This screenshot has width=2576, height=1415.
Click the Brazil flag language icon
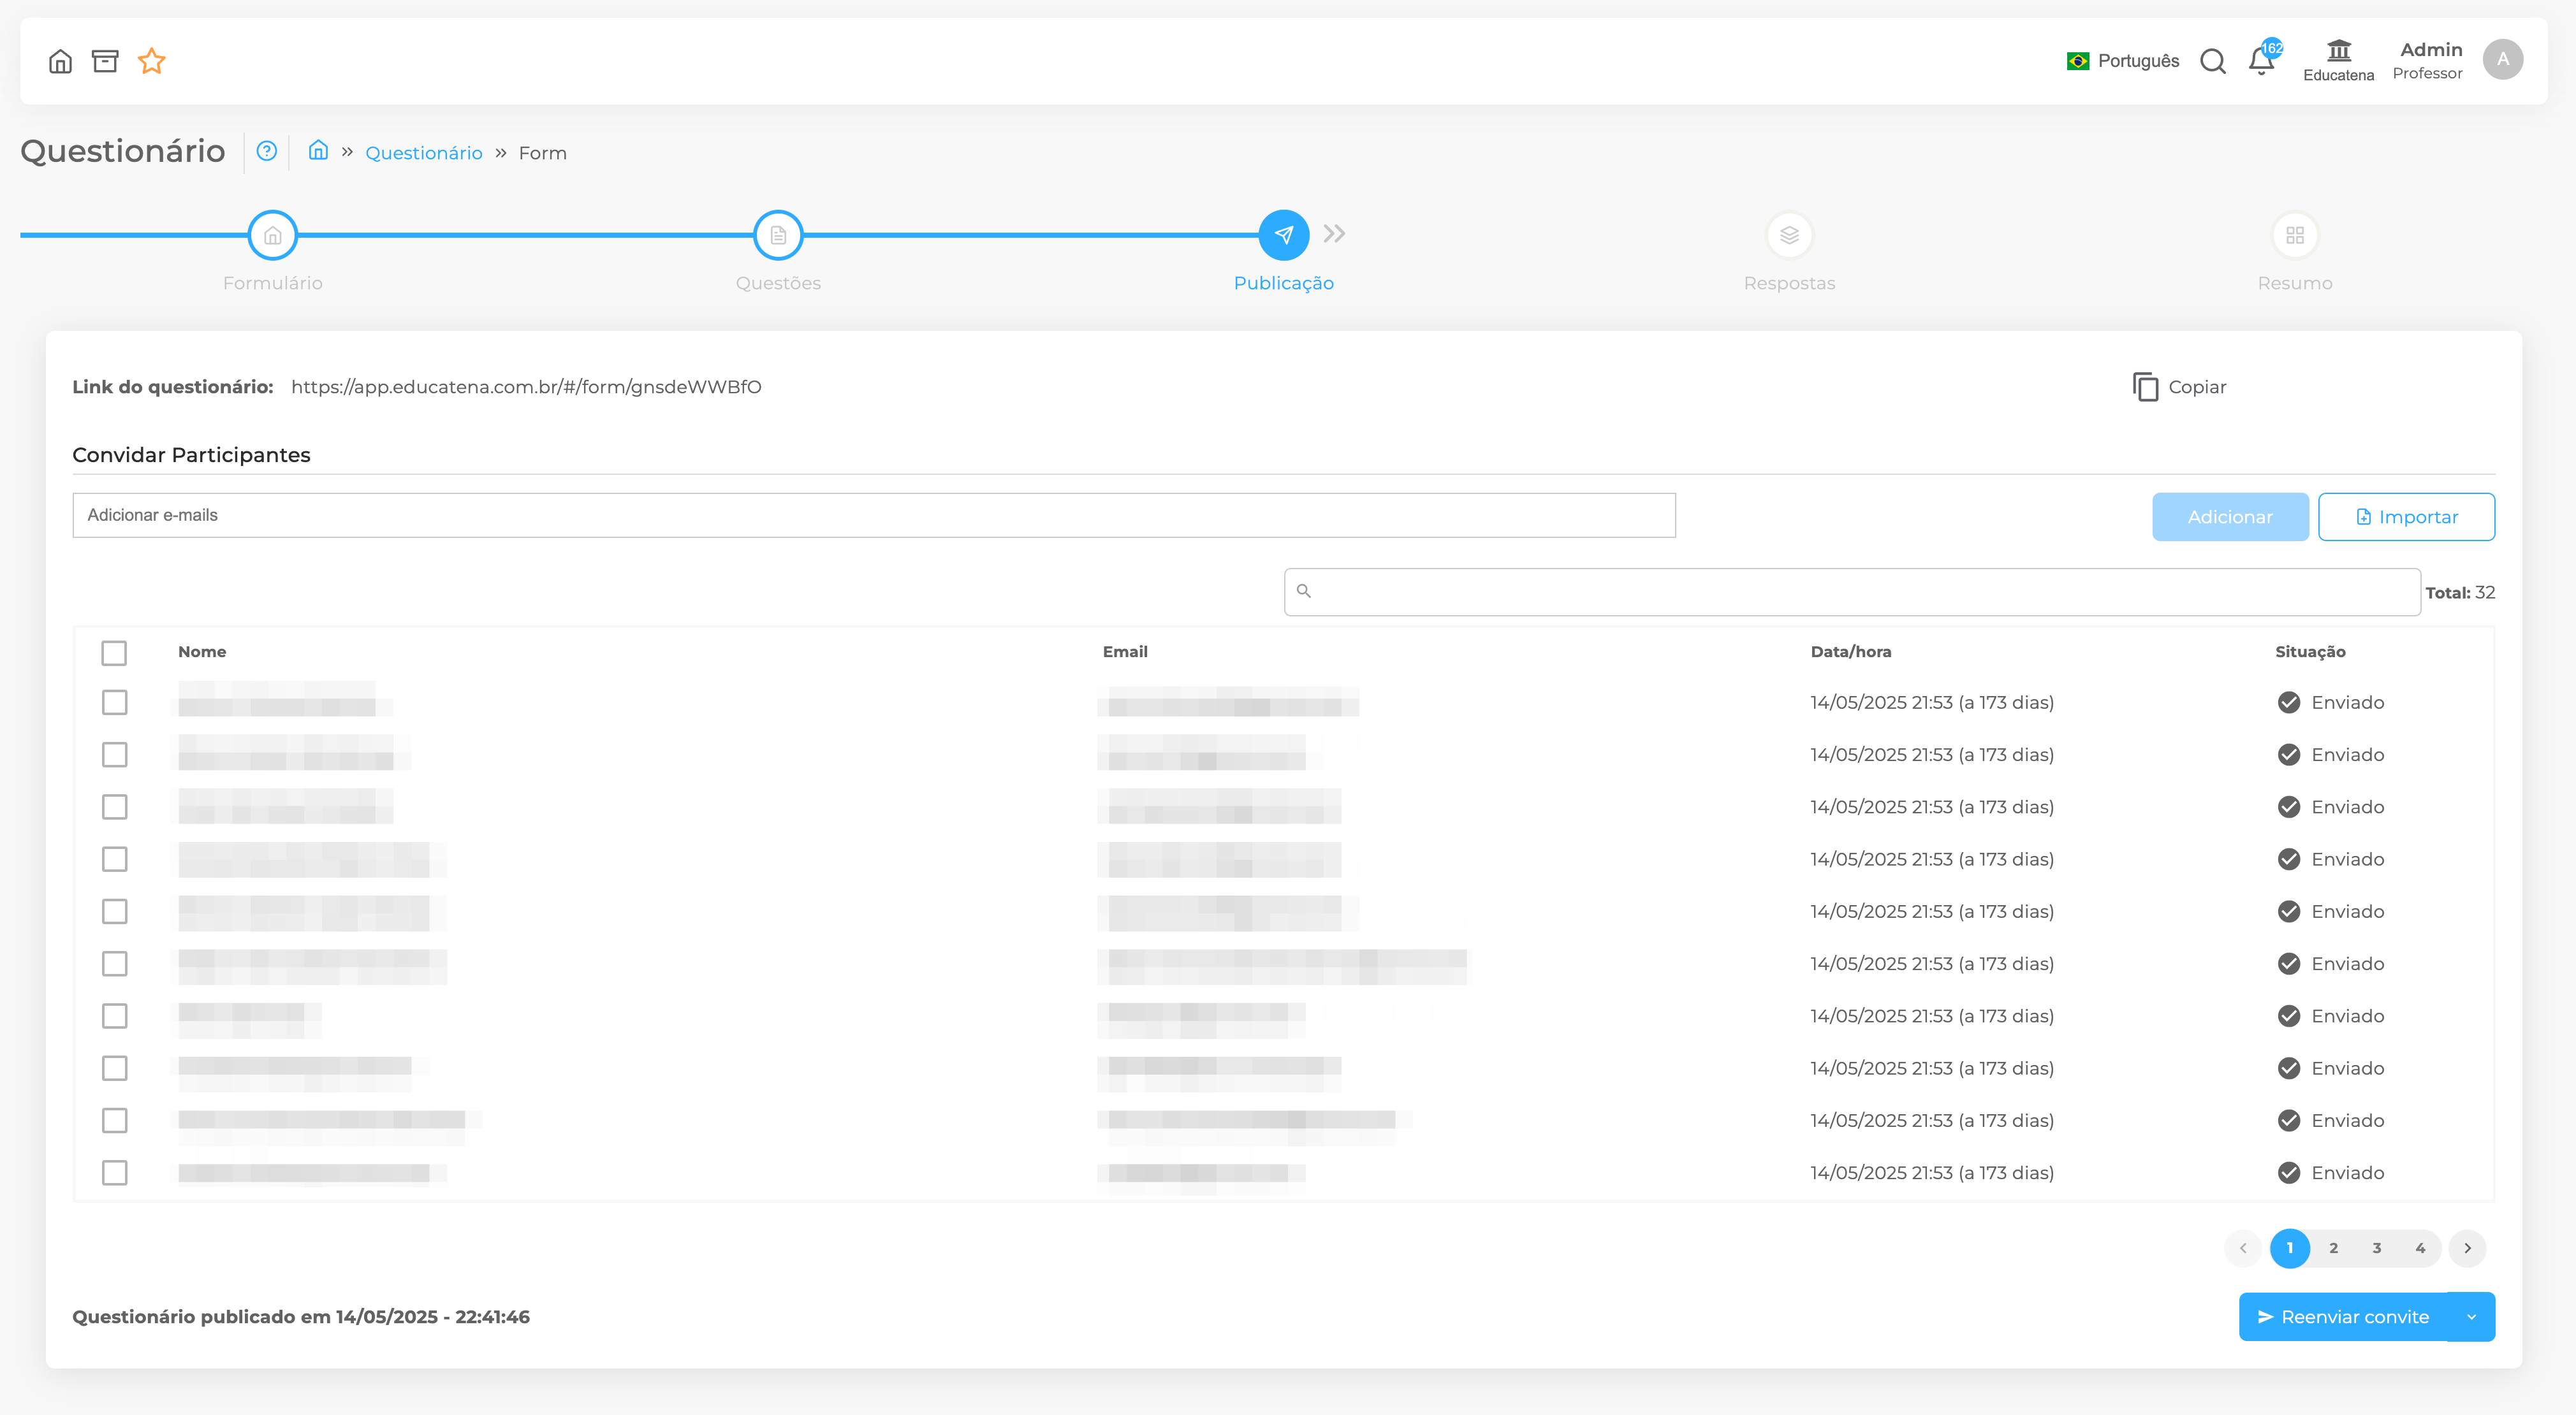pyautogui.click(x=2078, y=61)
